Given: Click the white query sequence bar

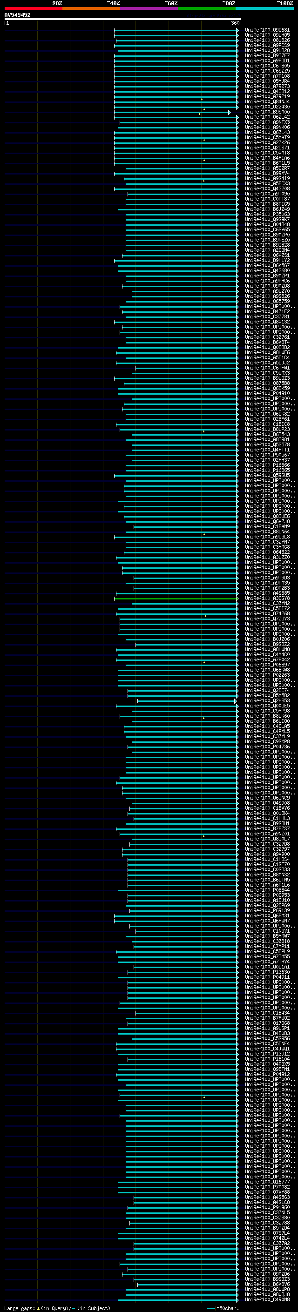Looking at the screenshot, I should pos(123,20).
